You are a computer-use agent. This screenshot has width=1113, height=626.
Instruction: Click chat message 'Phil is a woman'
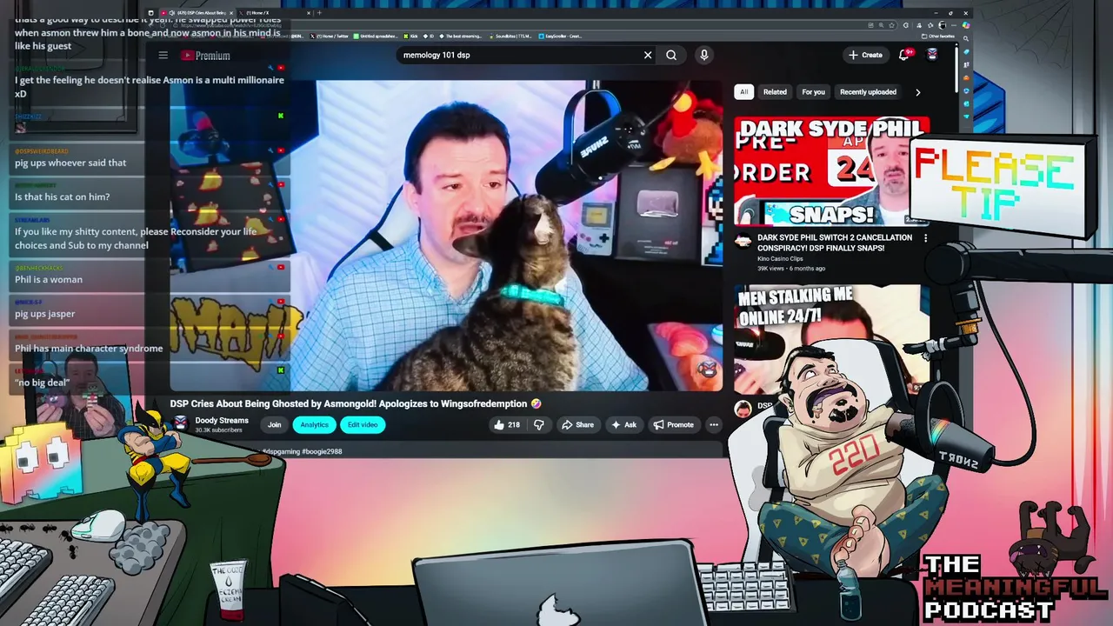point(49,280)
